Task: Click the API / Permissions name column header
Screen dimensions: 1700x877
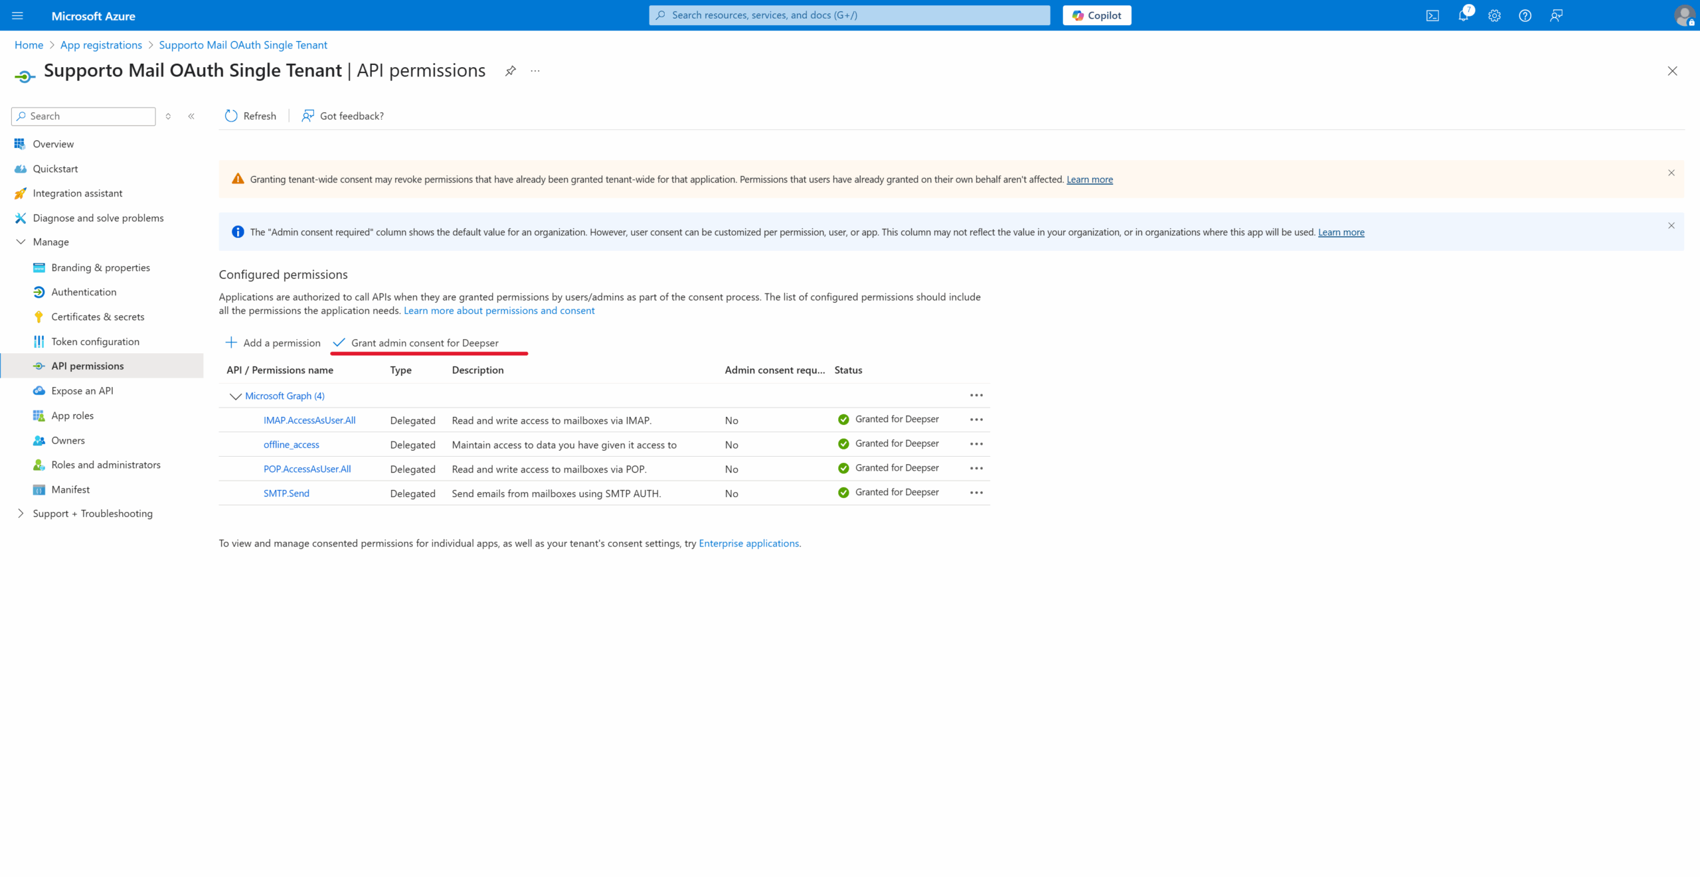Action: pyautogui.click(x=280, y=370)
